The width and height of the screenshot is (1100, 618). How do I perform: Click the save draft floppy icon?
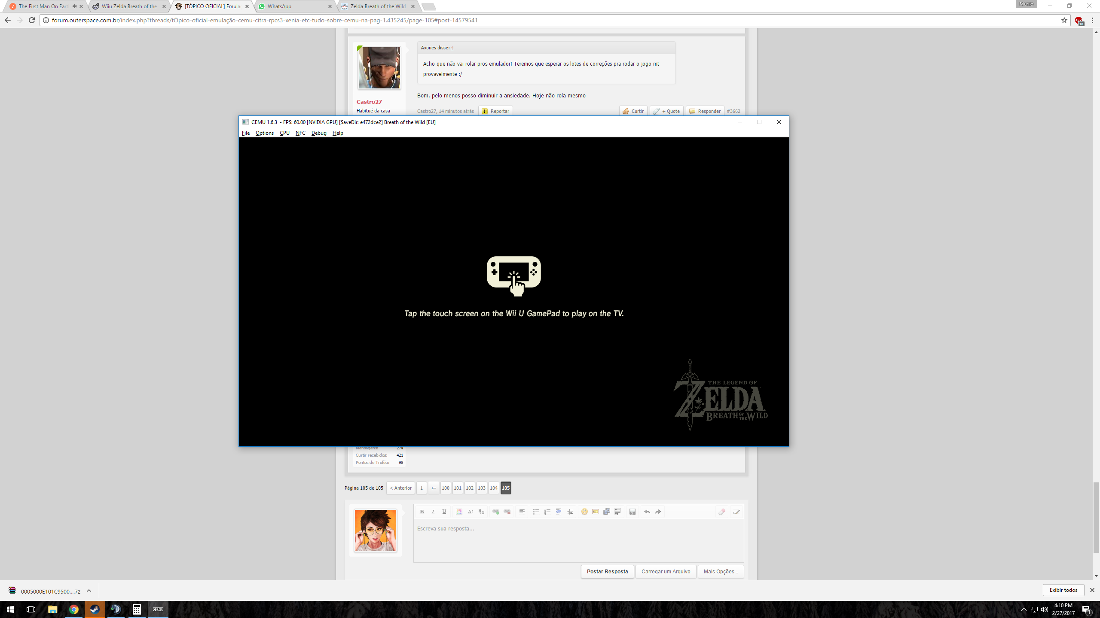coord(632,512)
